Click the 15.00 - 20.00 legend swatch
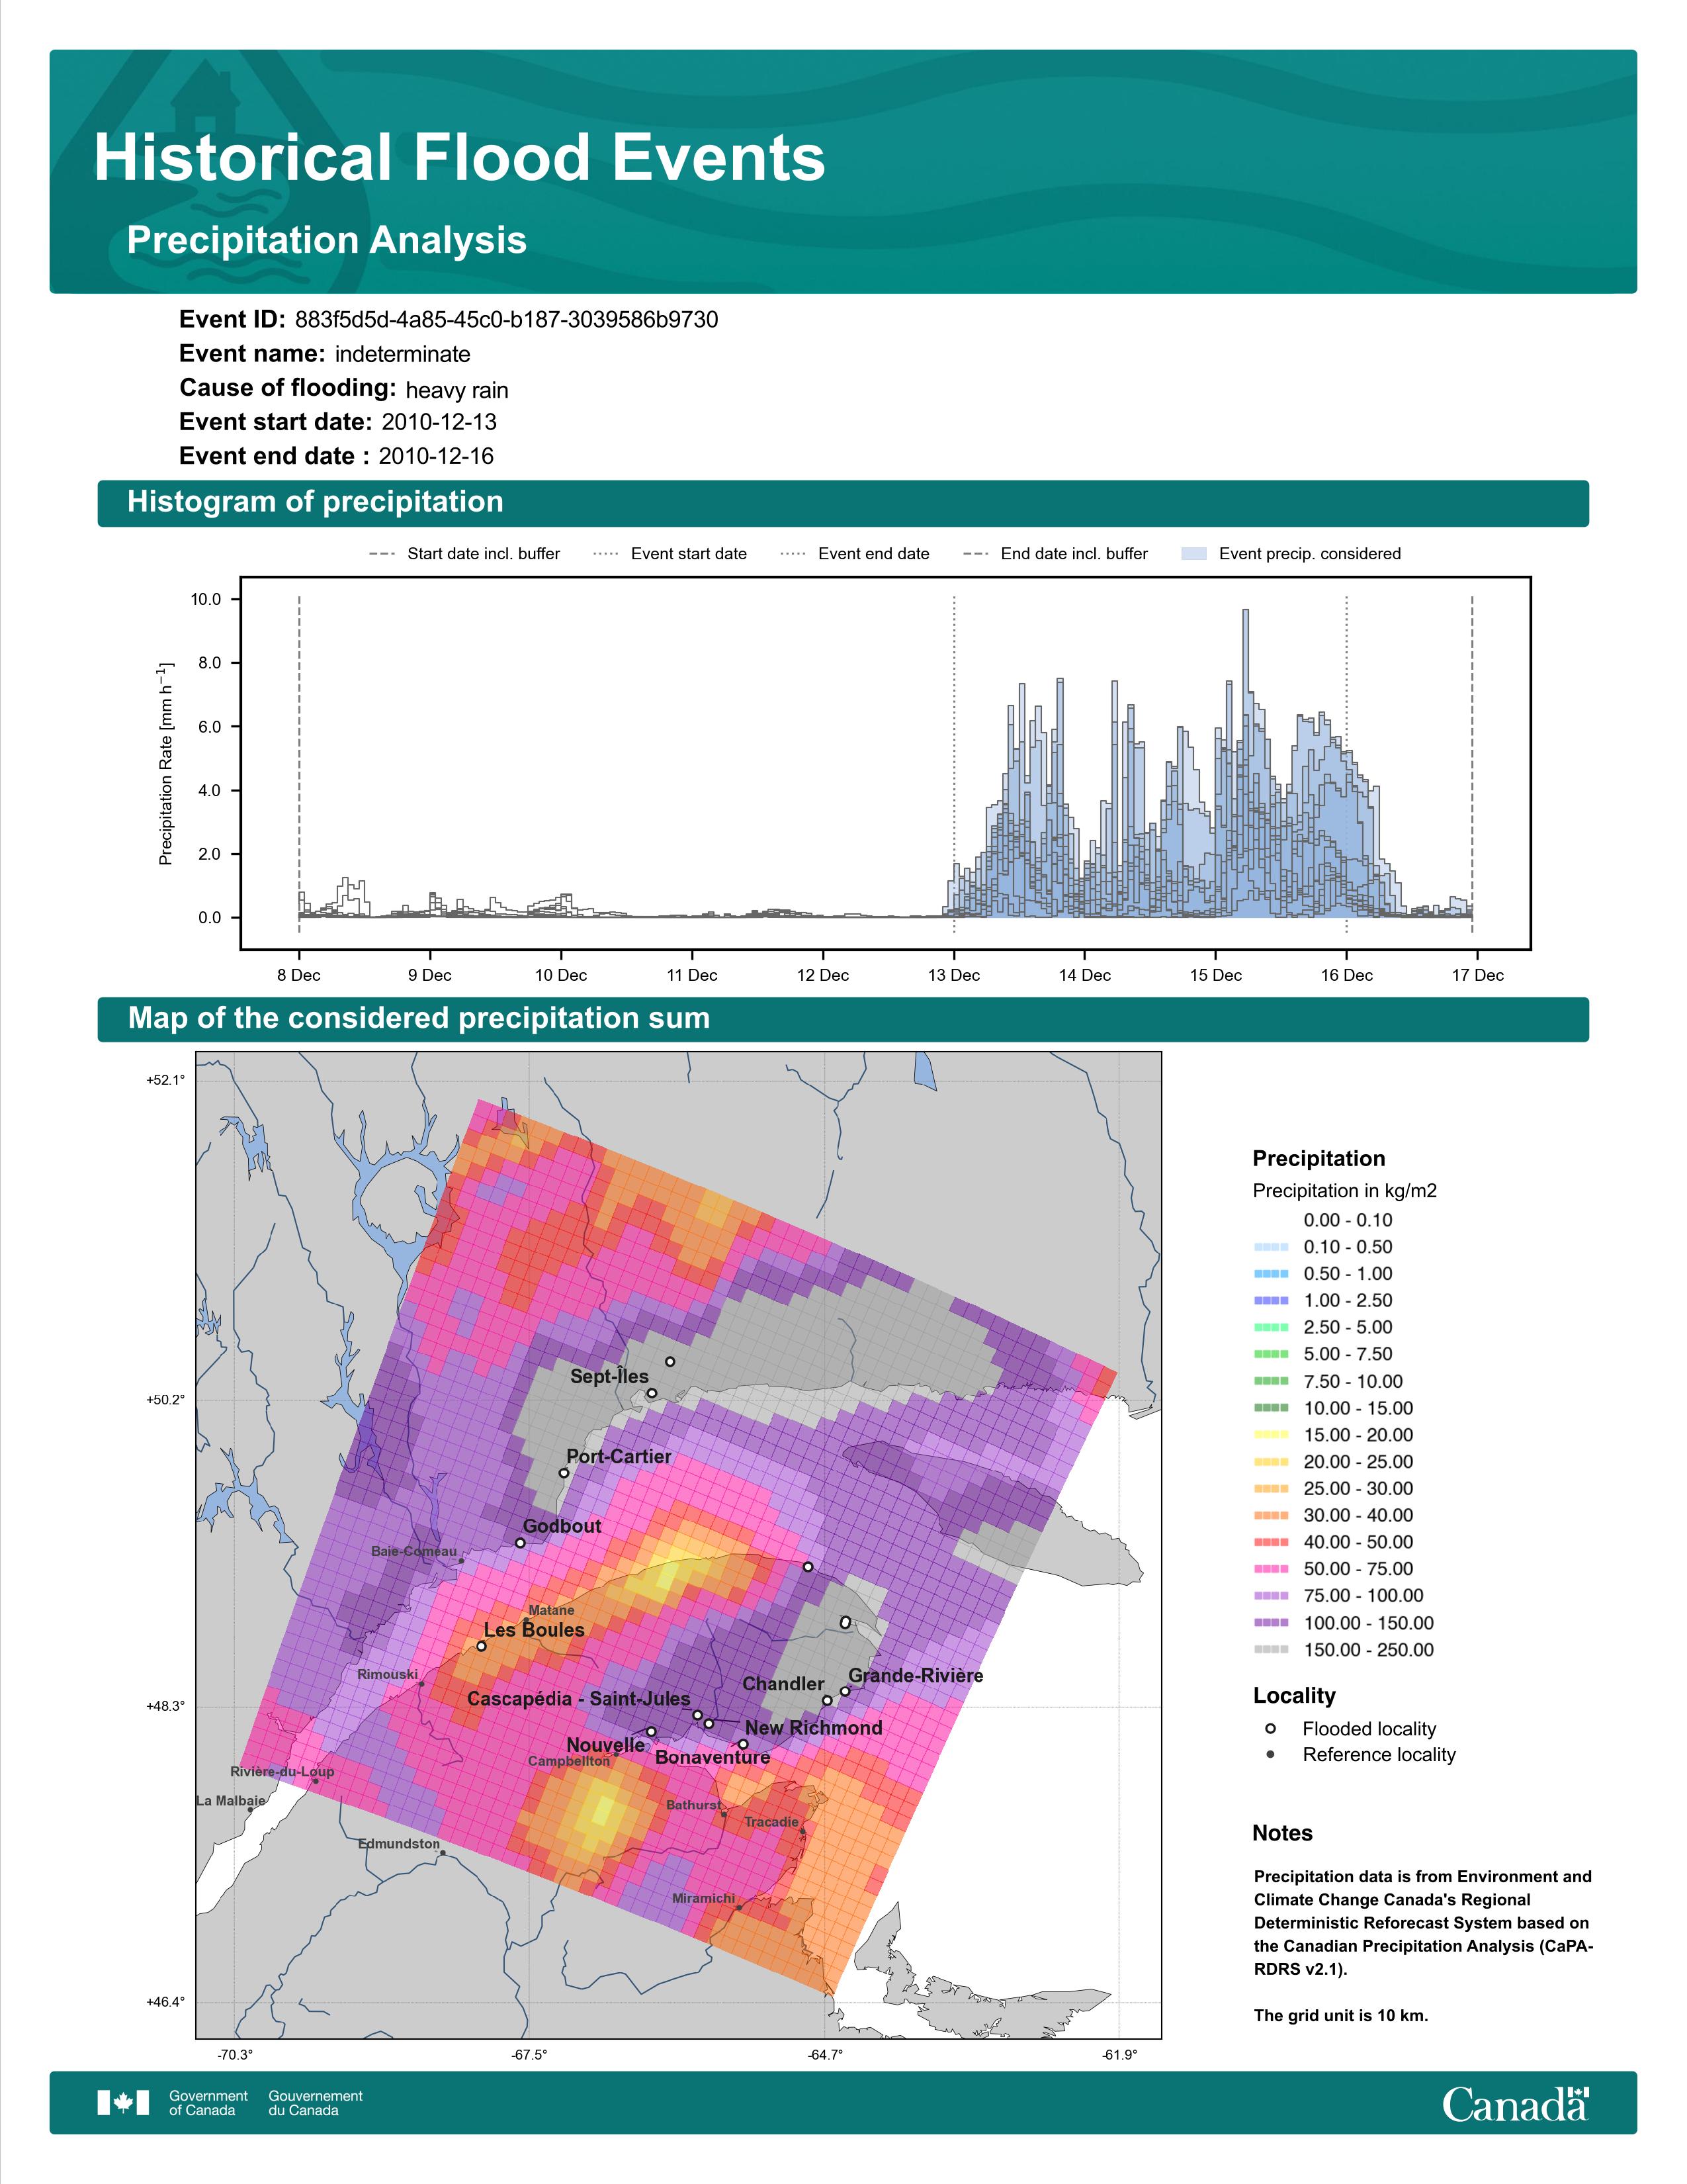The image size is (1687, 2184). click(x=1270, y=1435)
